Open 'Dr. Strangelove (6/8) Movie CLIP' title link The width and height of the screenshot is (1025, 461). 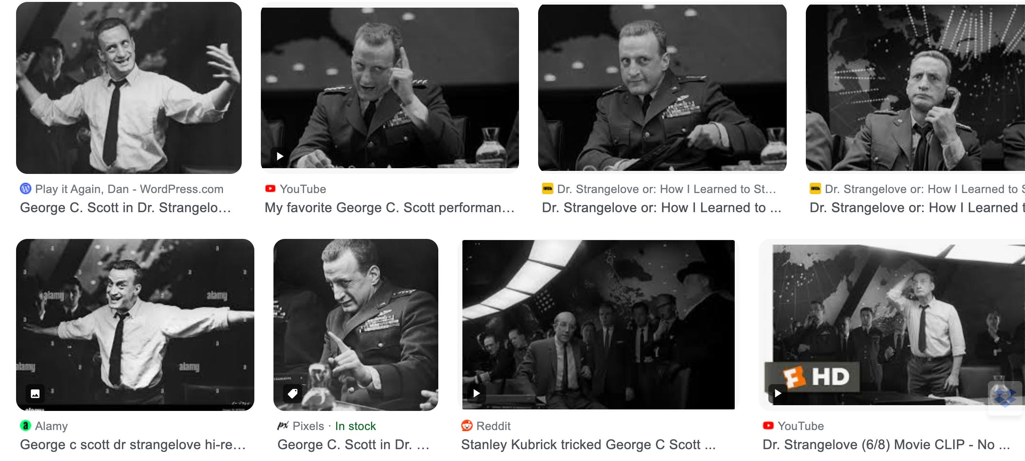point(886,445)
